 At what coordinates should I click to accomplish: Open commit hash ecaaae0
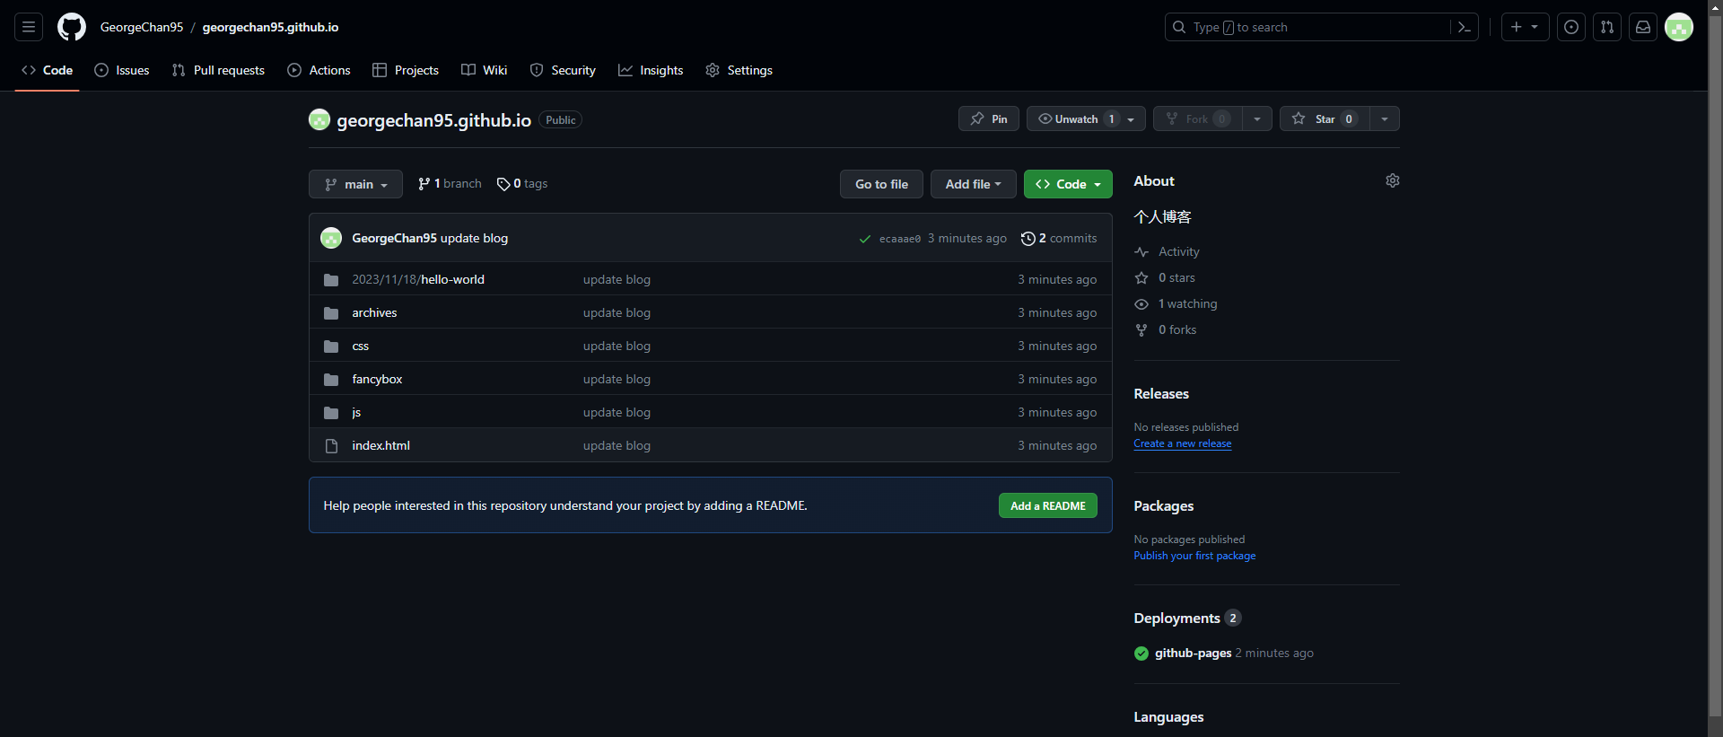click(900, 239)
